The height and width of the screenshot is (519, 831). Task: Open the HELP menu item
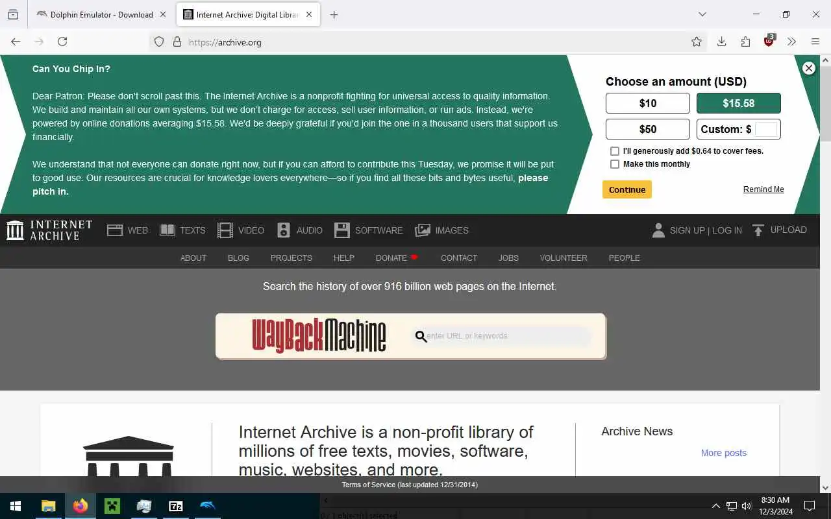click(x=344, y=258)
